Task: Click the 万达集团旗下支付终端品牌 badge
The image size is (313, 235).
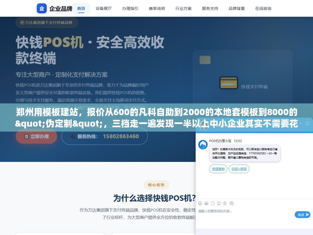Action: 47,22
